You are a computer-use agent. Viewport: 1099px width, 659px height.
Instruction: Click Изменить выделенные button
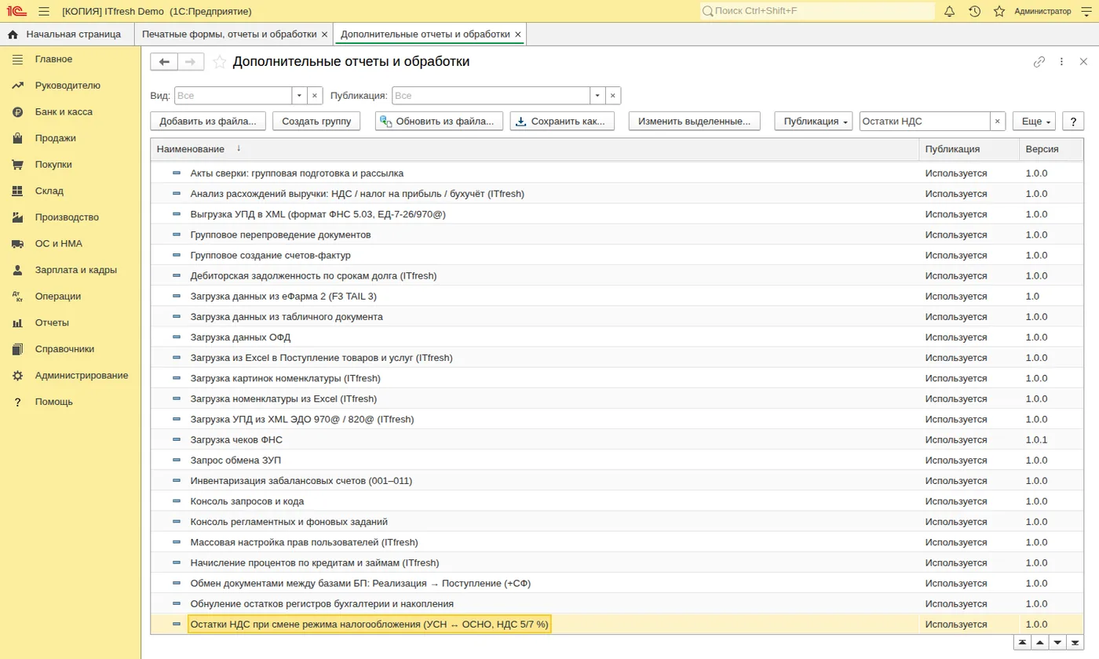point(695,122)
